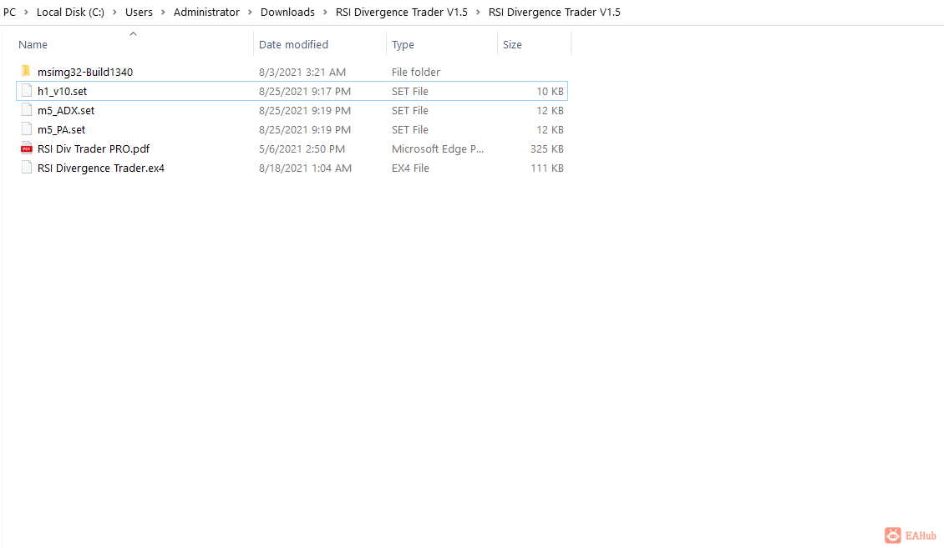
Task: Go to Users in the breadcrumb
Action: (x=139, y=12)
